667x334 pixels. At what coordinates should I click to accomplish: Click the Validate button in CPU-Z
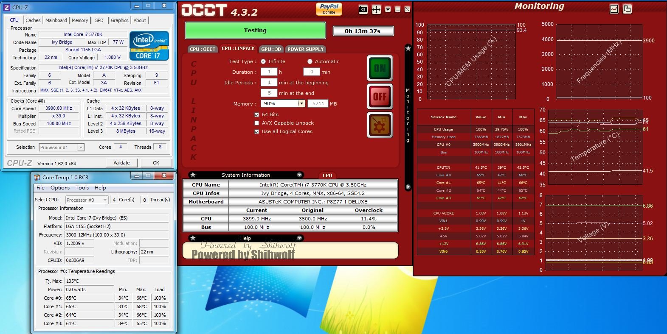(x=121, y=163)
